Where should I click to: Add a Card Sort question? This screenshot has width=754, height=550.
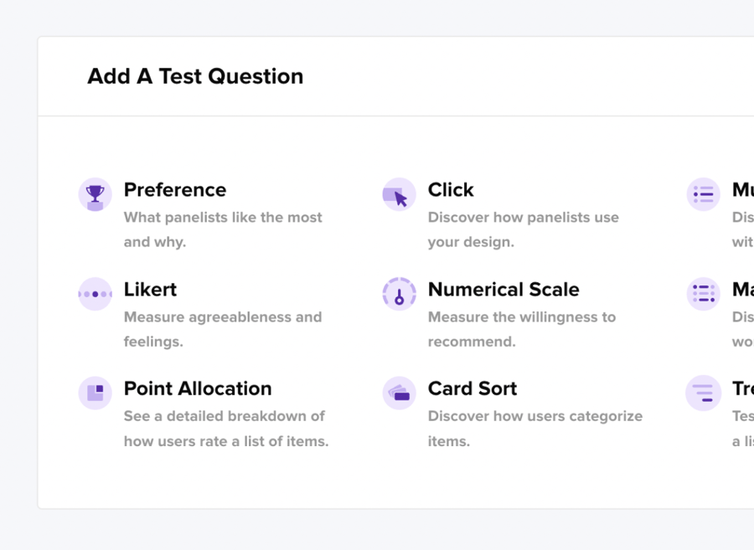pyautogui.click(x=473, y=388)
